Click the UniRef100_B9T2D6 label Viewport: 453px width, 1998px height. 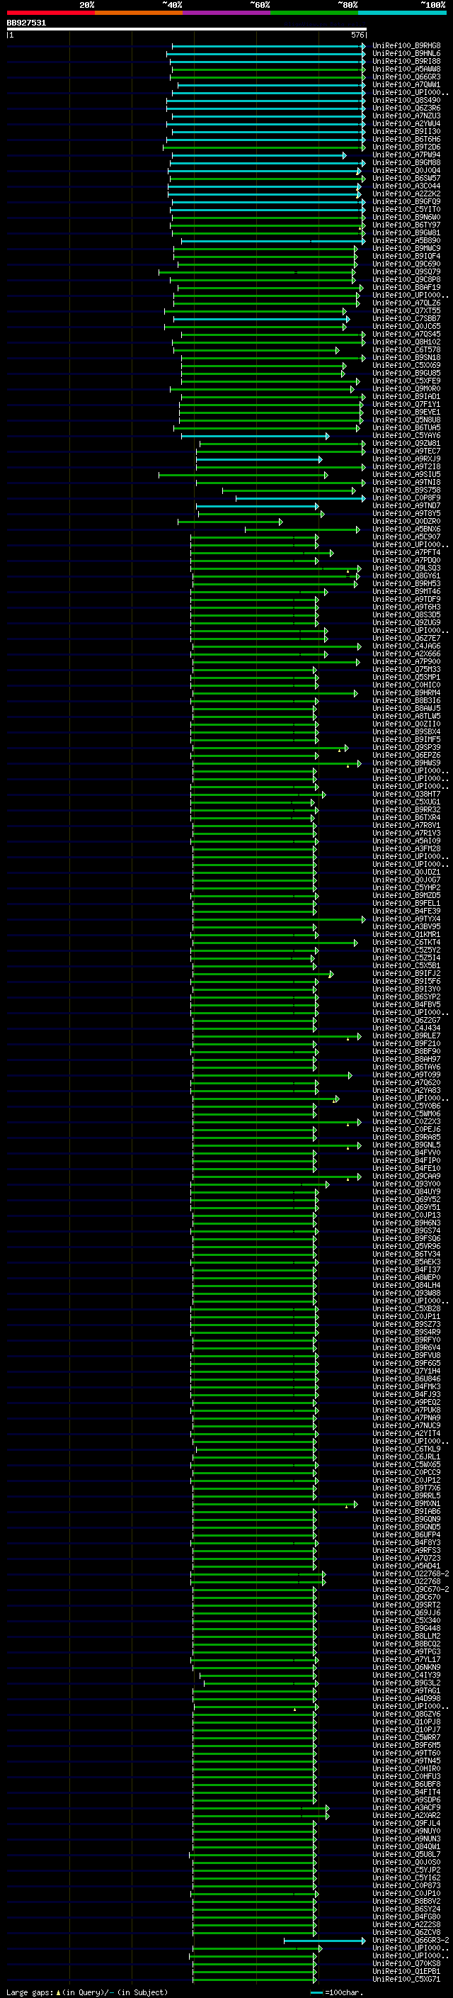pos(406,147)
